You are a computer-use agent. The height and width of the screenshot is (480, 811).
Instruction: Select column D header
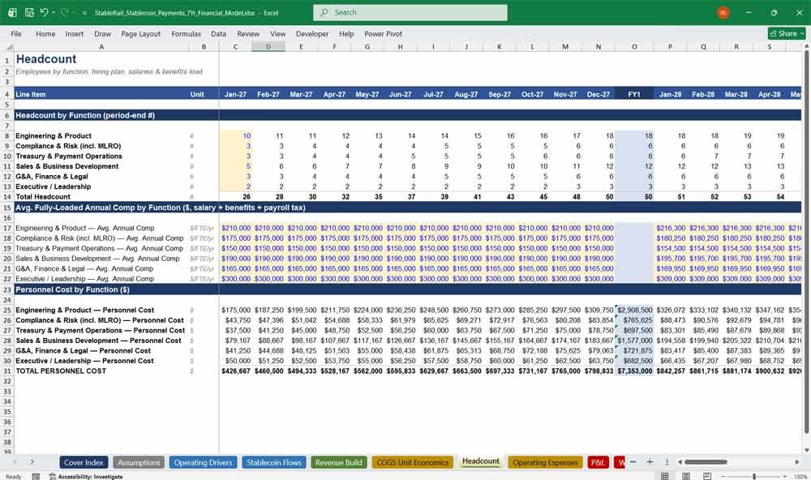268,46
